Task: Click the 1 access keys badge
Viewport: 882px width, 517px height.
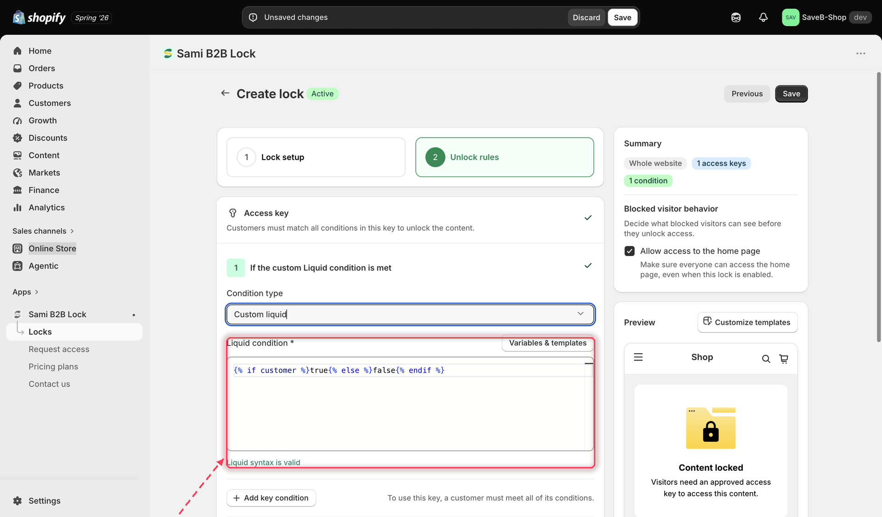Action: 721,163
